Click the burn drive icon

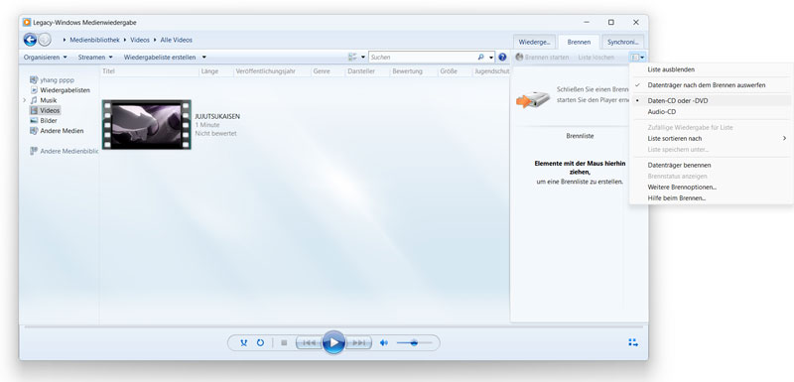tap(533, 99)
